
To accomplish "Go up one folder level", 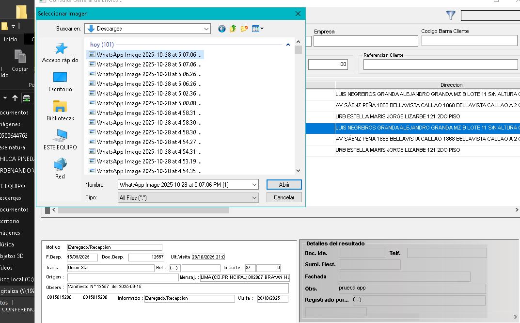I will point(233,29).
